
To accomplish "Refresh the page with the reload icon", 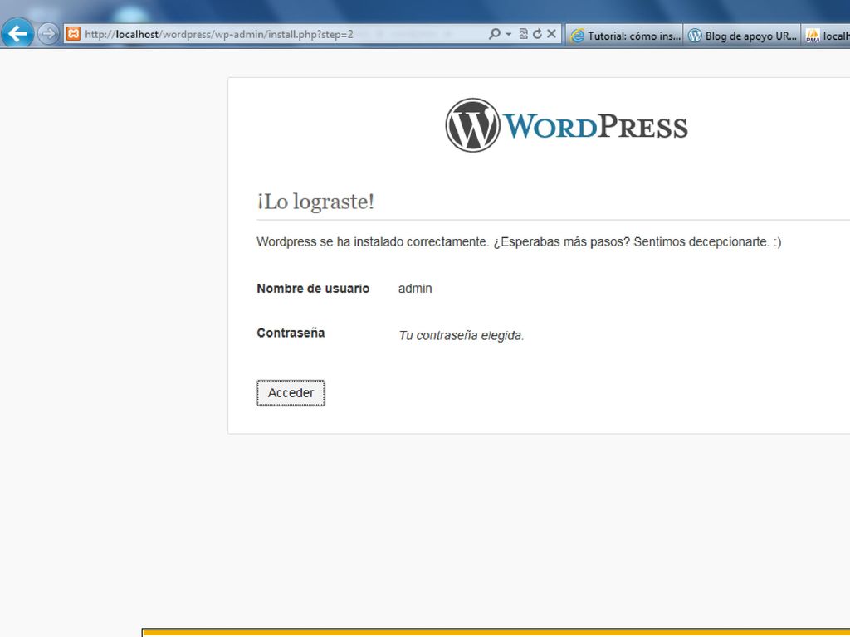I will [x=537, y=33].
